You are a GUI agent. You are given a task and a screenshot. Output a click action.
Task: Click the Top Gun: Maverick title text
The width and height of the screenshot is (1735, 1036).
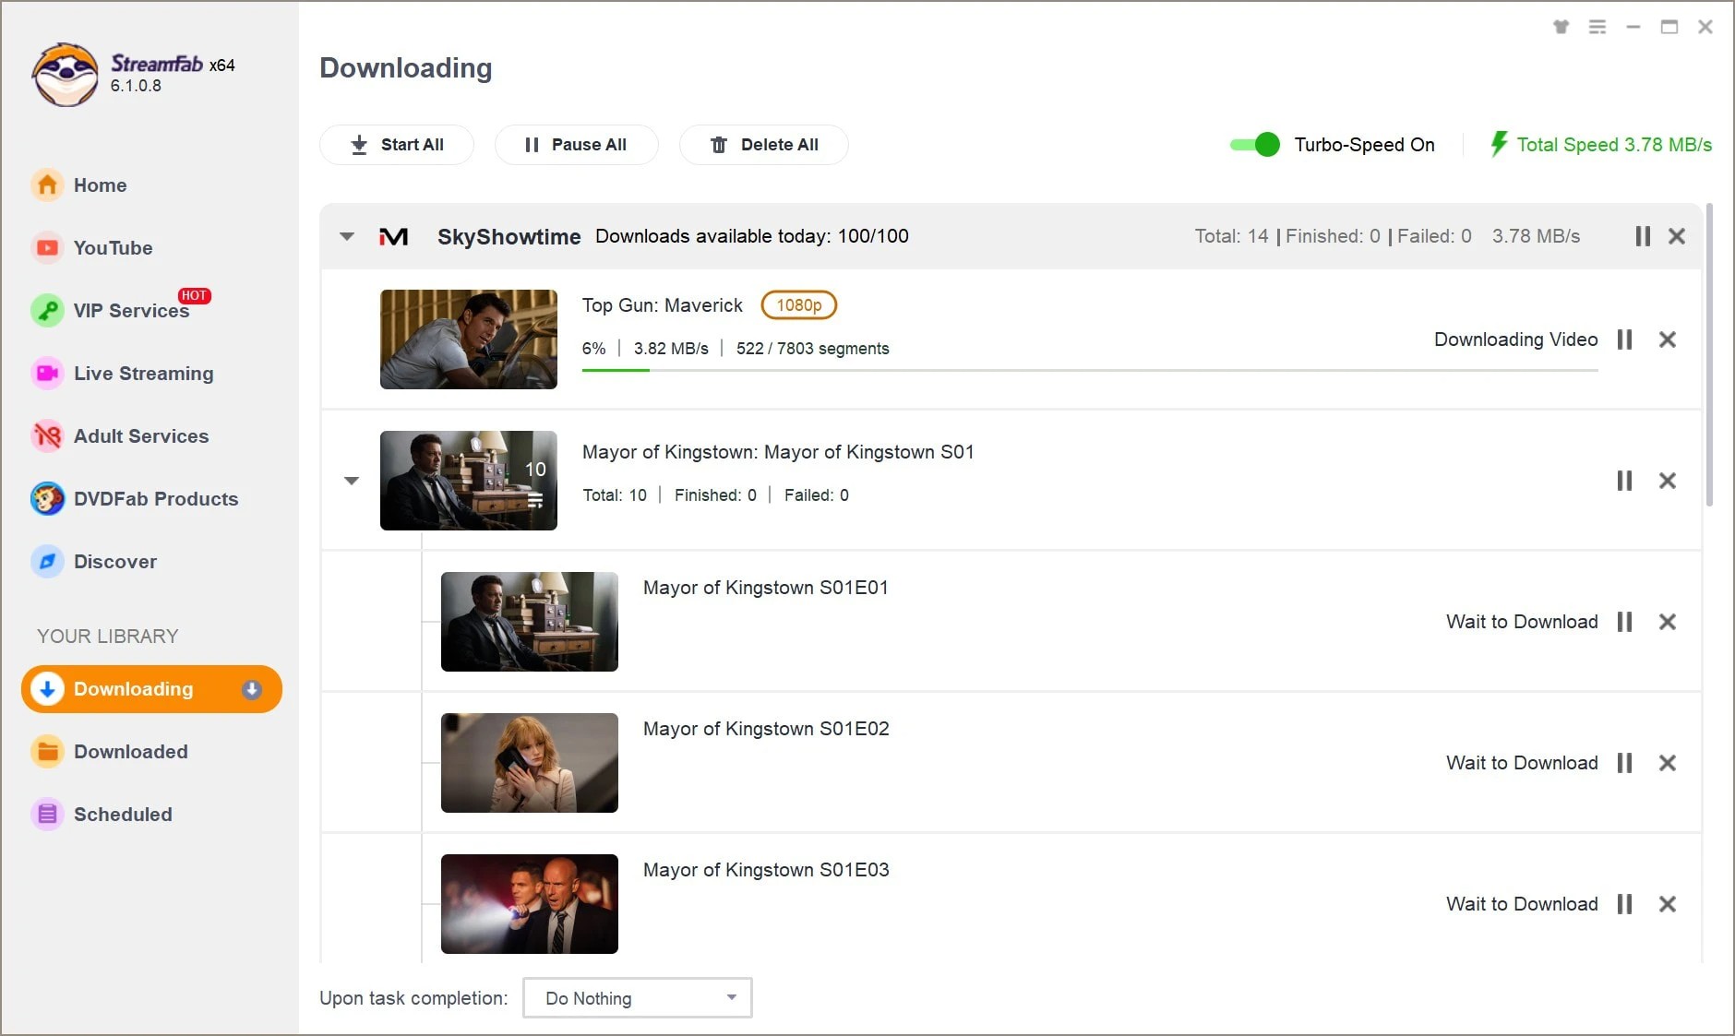[x=662, y=305]
